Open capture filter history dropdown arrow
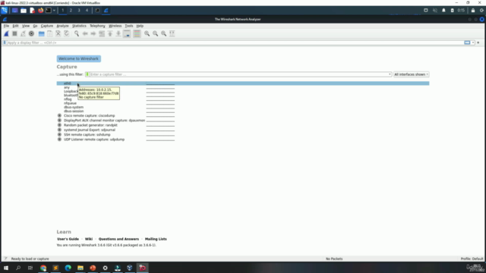486x273 pixels. (x=390, y=74)
